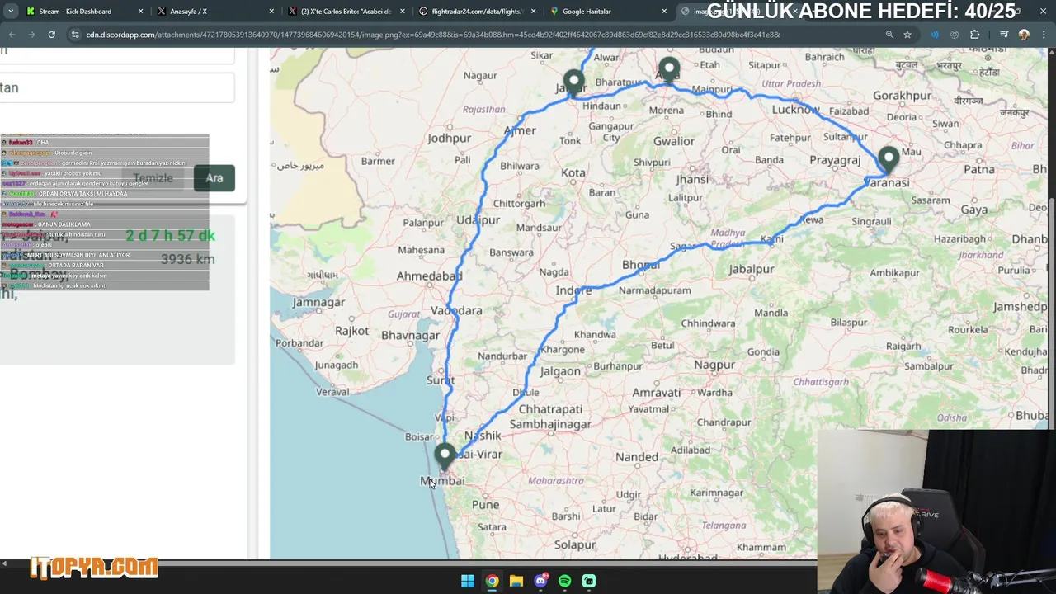Switch to the flightradar24.com tab

[477, 12]
